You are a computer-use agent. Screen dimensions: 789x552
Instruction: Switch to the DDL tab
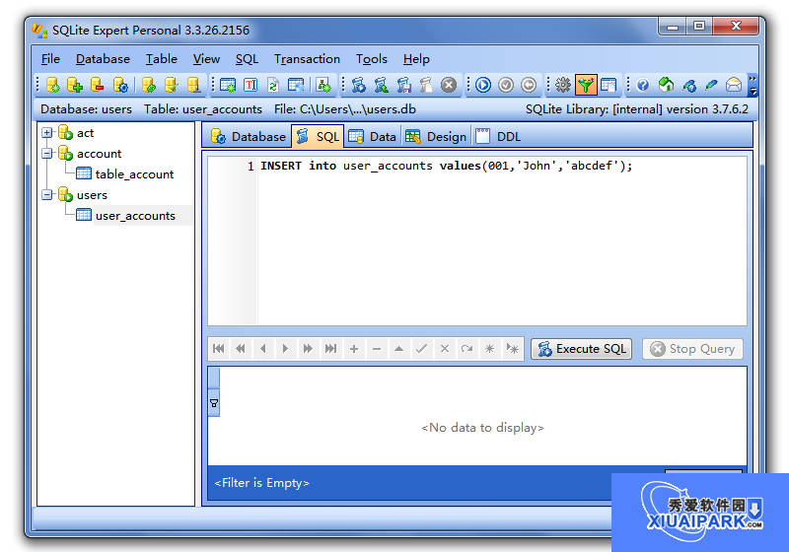pos(498,136)
